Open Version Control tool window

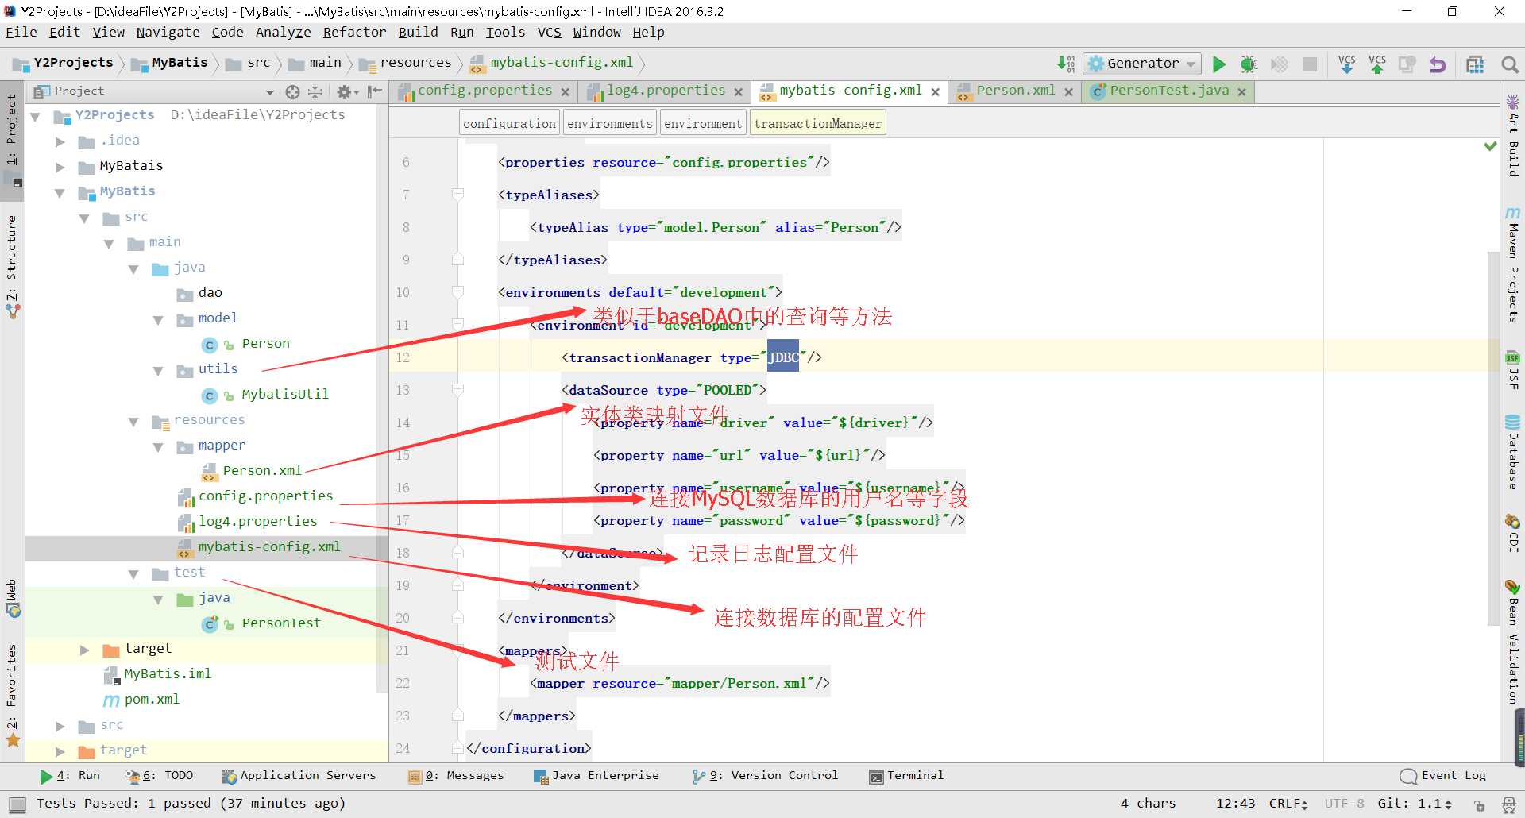(x=765, y=776)
